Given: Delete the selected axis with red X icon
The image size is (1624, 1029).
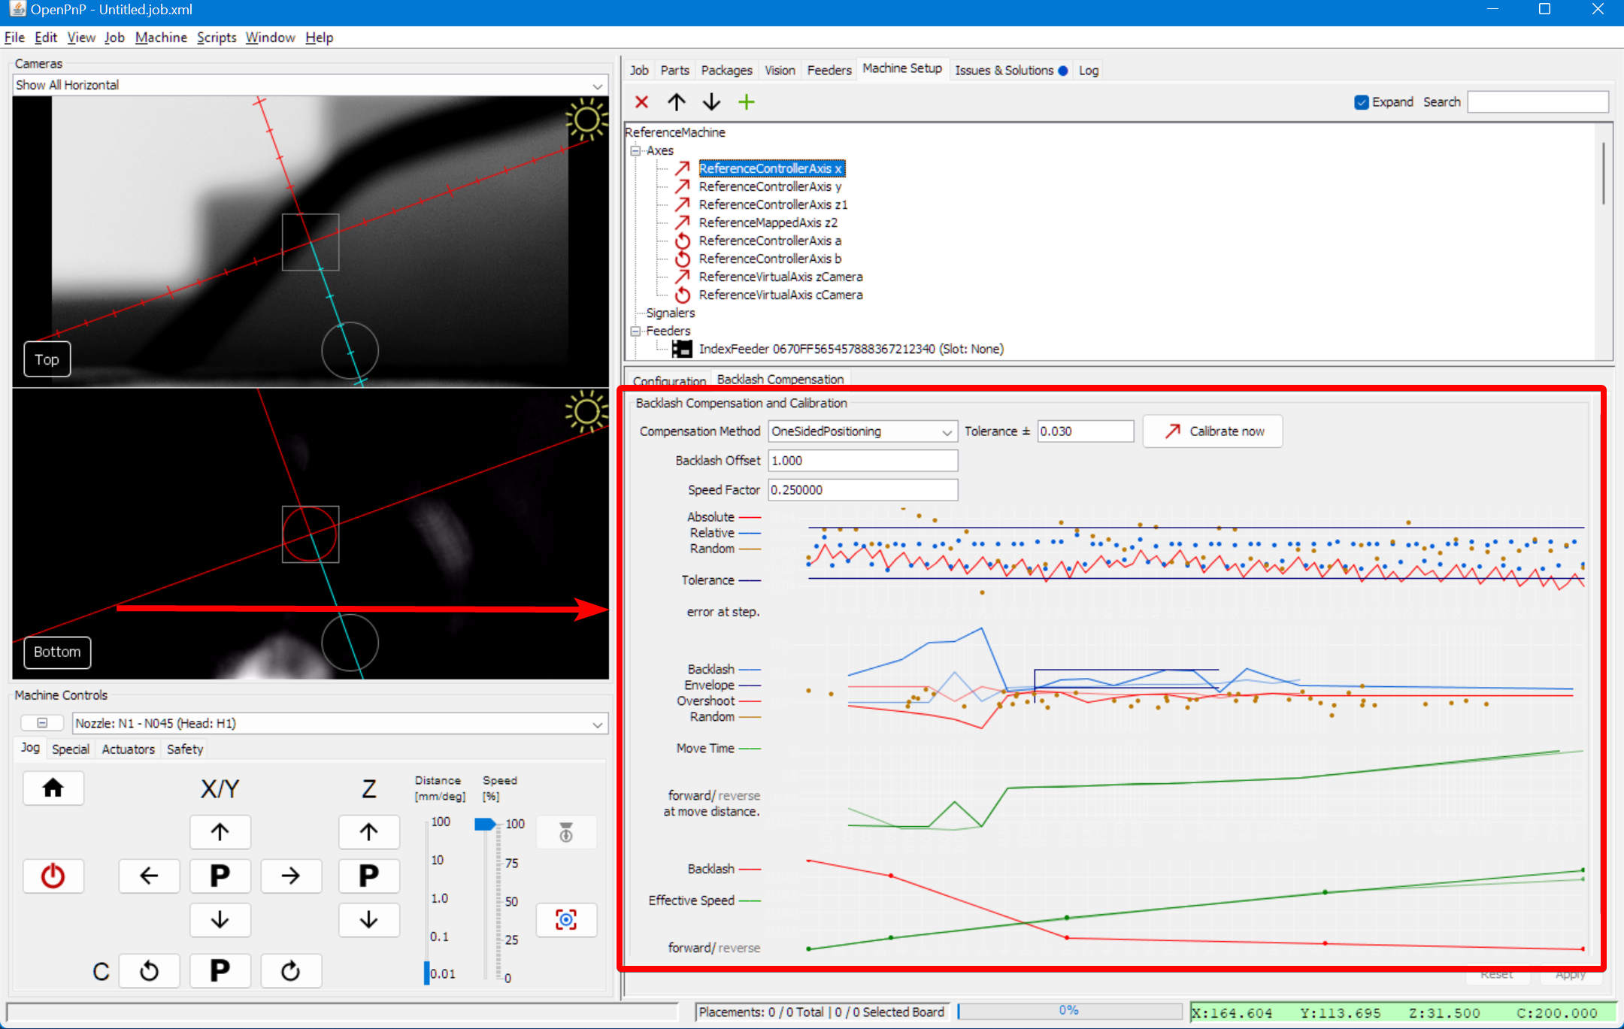Looking at the screenshot, I should (641, 101).
